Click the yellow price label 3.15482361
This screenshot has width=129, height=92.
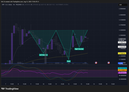coord(122,53)
